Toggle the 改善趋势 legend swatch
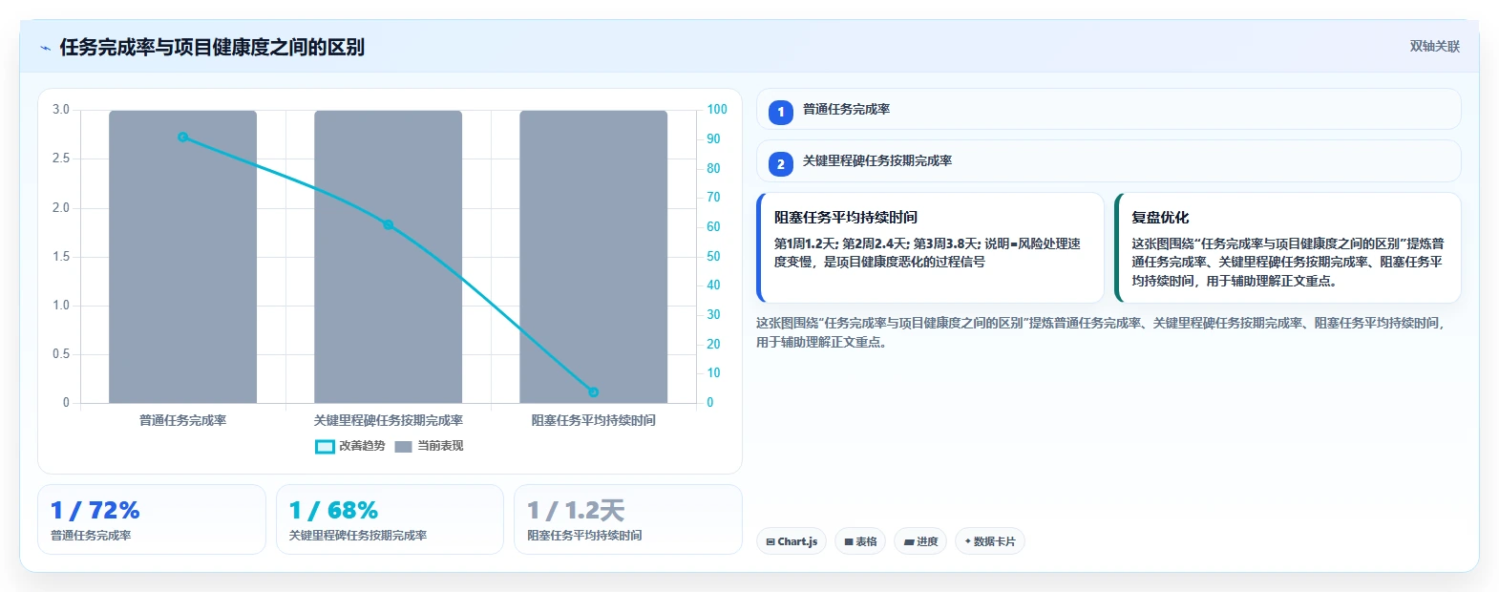Viewport: 1499px width, 592px height. [x=325, y=446]
